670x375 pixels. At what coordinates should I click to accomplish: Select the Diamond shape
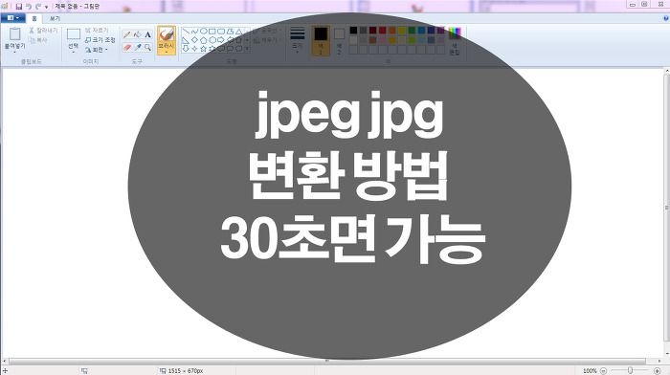point(194,40)
